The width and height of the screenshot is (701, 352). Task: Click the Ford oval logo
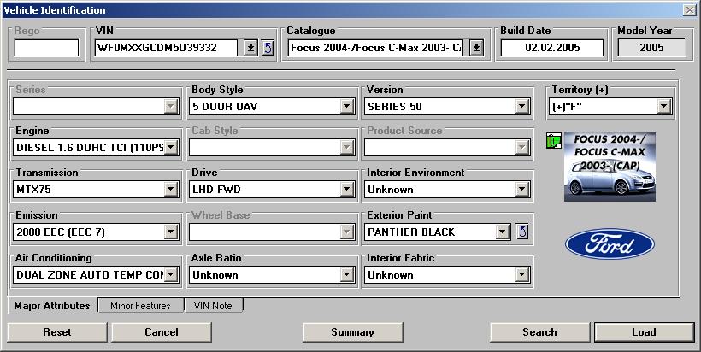tap(610, 244)
